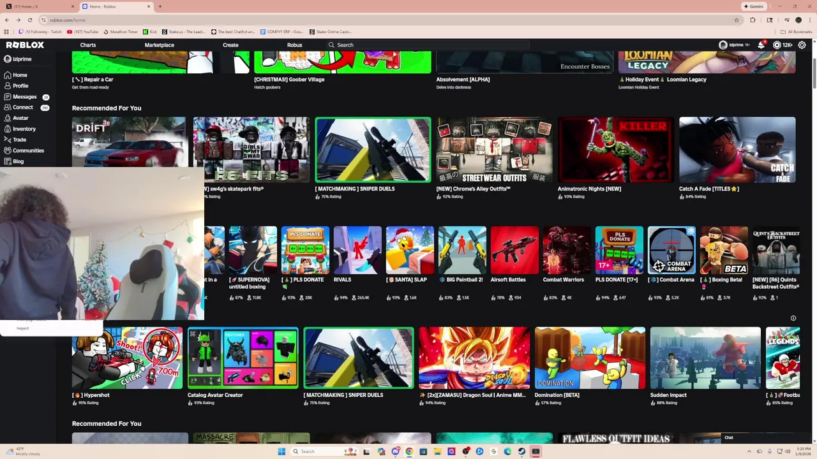This screenshot has height=459, width=817.
Task: Open Chrome icon in the taskbar
Action: click(409, 451)
